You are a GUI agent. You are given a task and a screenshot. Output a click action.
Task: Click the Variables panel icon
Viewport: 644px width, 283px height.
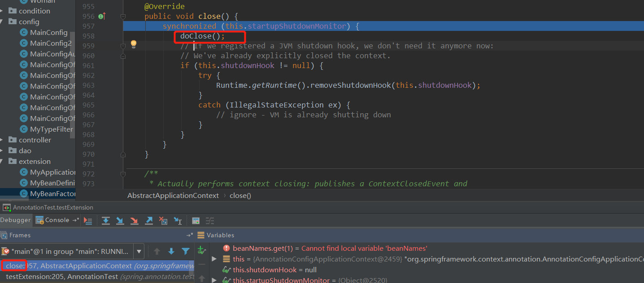click(201, 235)
